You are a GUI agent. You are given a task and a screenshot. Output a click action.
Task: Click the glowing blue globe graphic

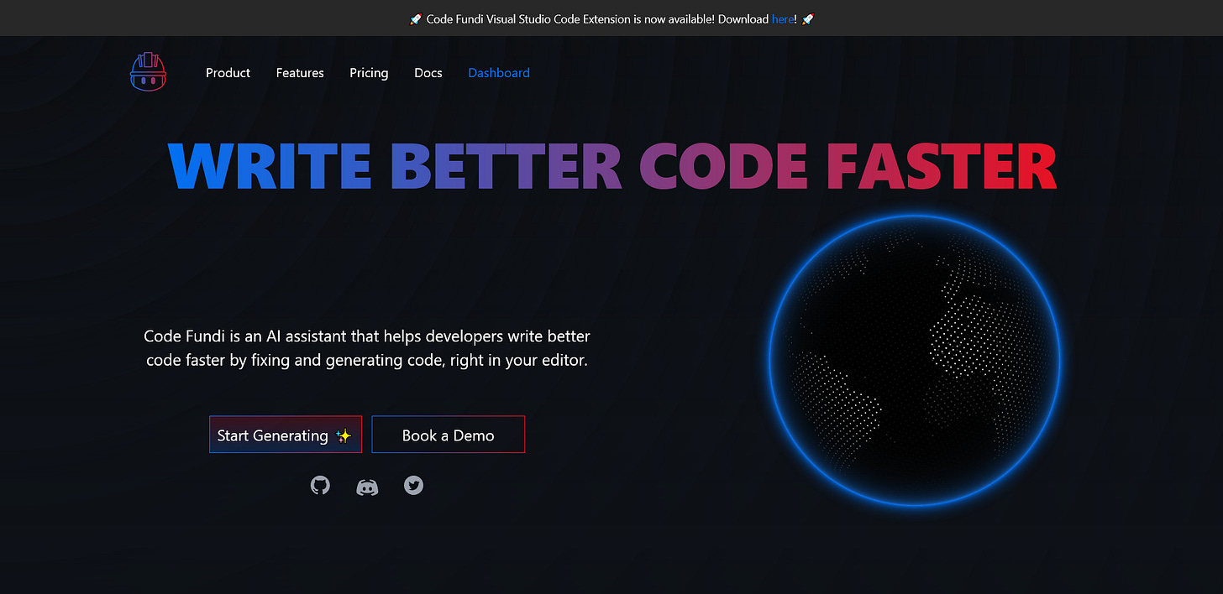click(911, 361)
